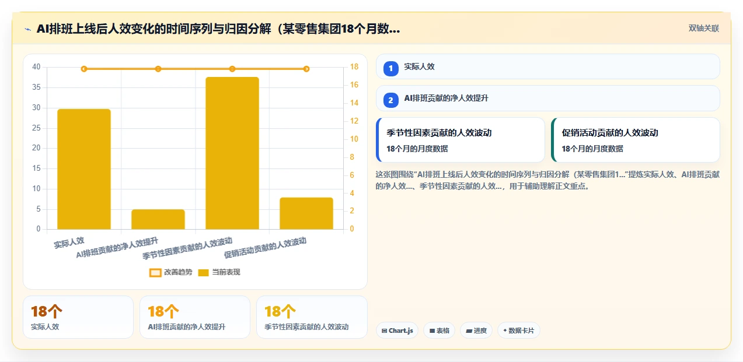Click the 促销活动贡献的人效波动 bar
The width and height of the screenshot is (743, 362).
pos(306,213)
